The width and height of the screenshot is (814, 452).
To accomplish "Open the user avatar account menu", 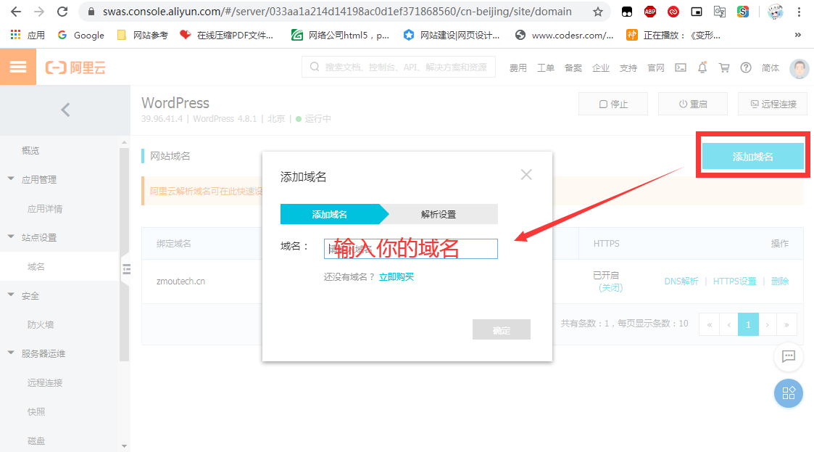I will click(x=799, y=68).
